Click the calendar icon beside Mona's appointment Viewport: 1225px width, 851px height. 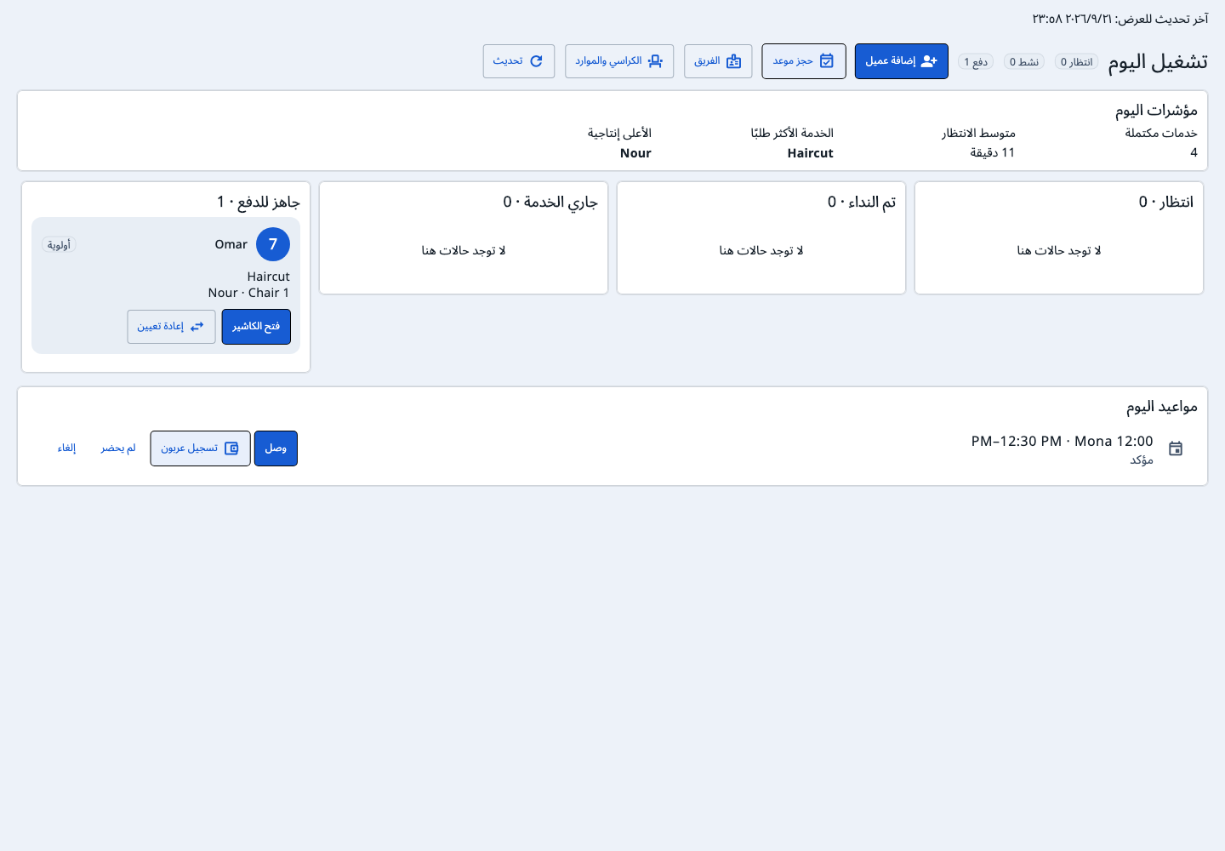pos(1176,448)
